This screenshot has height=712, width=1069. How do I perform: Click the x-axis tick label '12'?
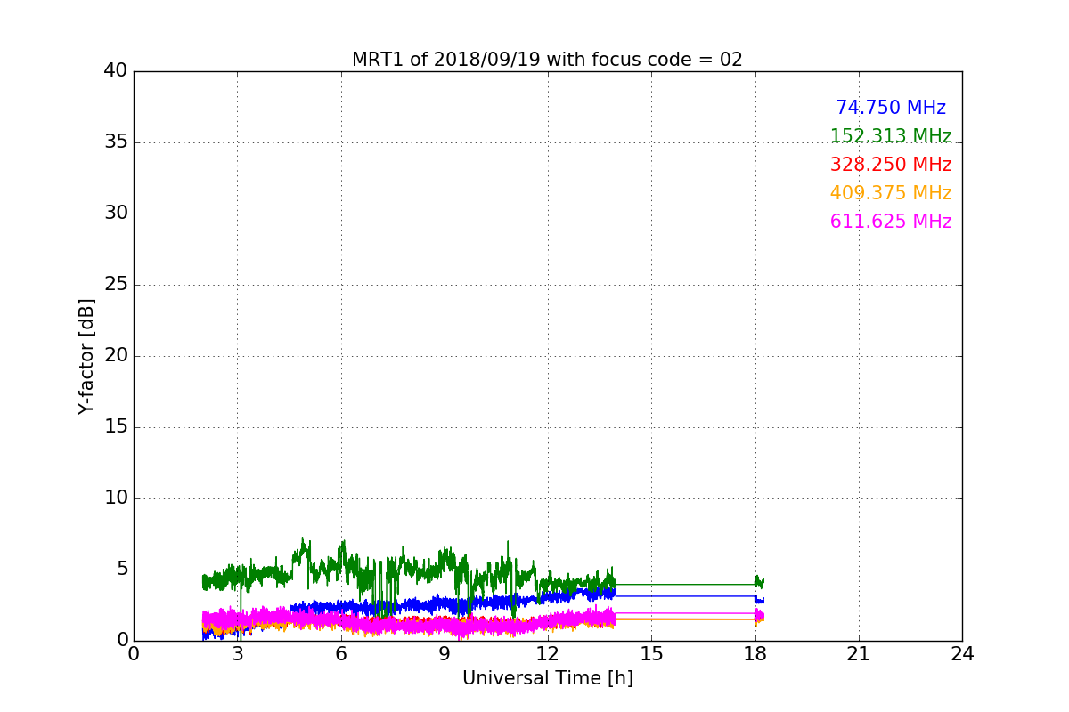pyautogui.click(x=548, y=654)
